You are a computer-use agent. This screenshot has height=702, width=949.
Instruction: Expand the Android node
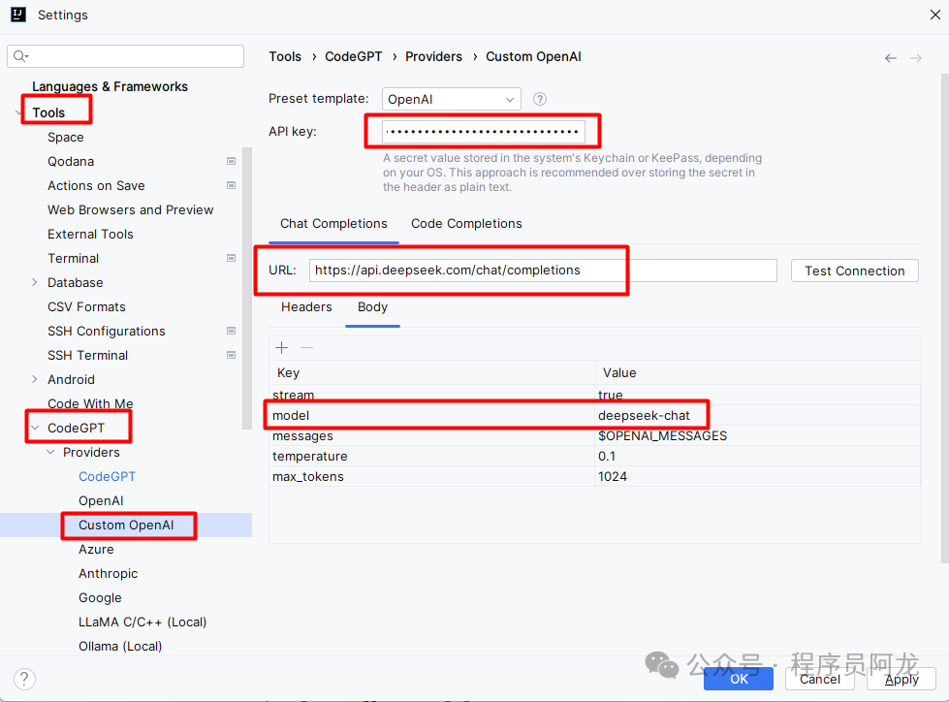[x=35, y=379]
